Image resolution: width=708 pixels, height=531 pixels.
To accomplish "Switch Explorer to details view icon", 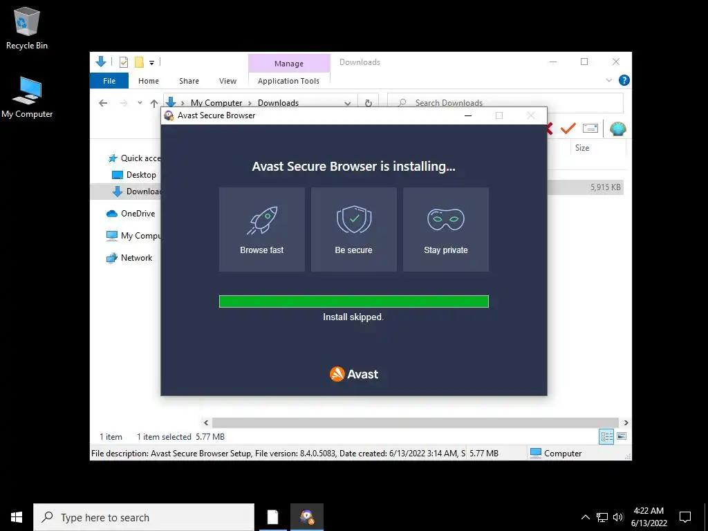I will (x=606, y=436).
